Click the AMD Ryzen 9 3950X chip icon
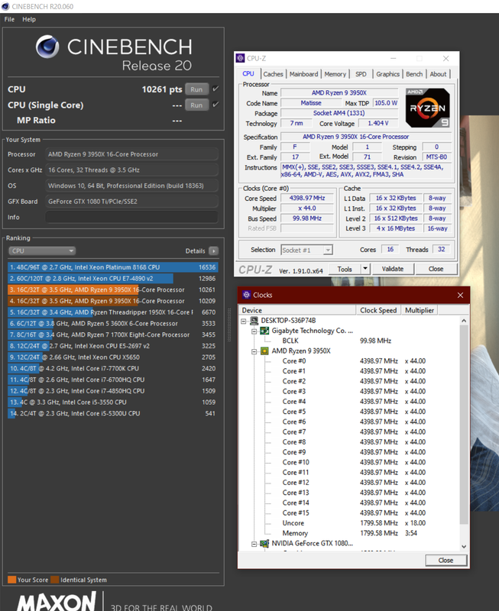This screenshot has width=499, height=611. (264, 351)
